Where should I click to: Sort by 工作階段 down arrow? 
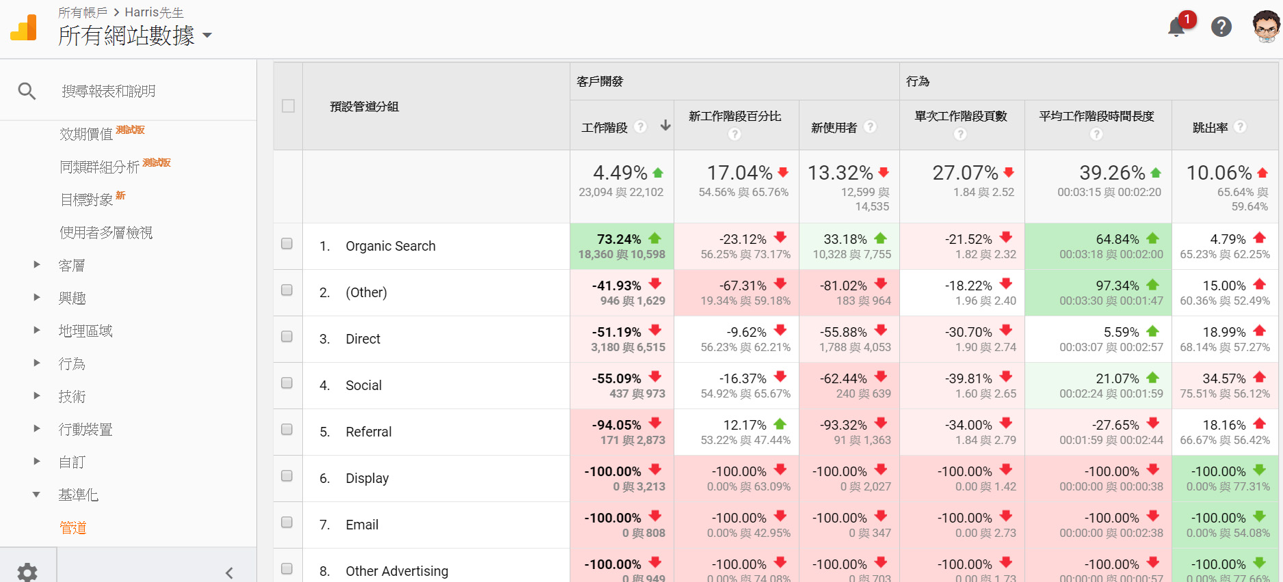pyautogui.click(x=665, y=126)
